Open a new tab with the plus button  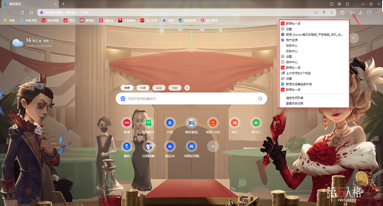coord(63,4)
